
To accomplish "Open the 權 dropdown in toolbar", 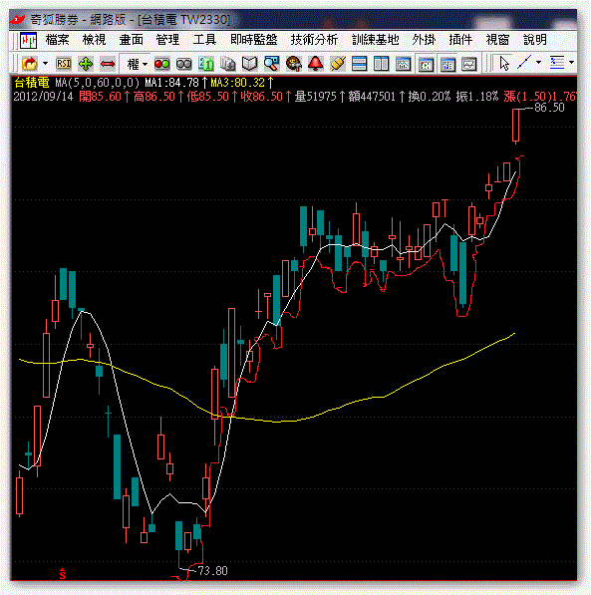I will [137, 64].
